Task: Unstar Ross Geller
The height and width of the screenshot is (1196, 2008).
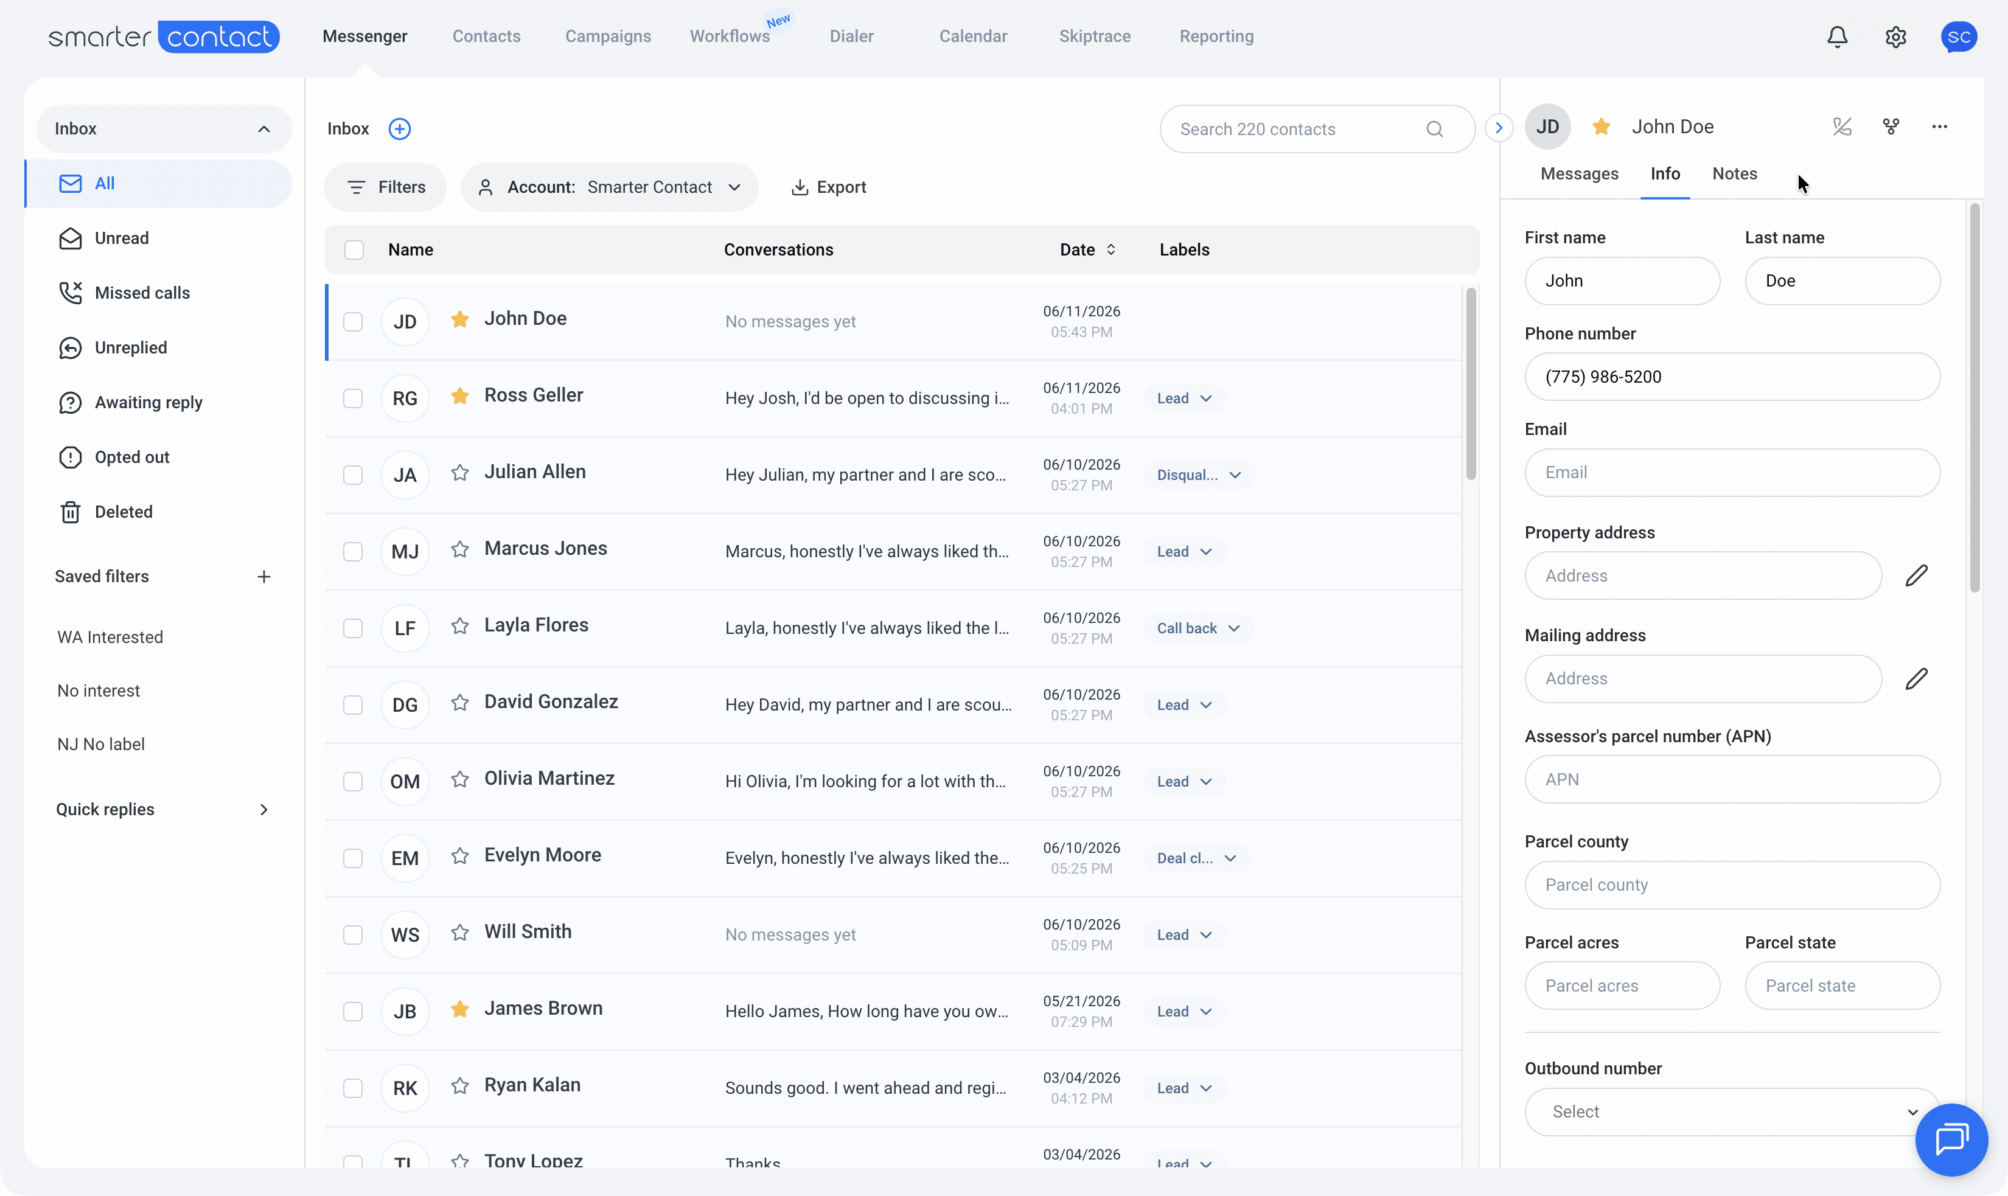Action: point(459,395)
